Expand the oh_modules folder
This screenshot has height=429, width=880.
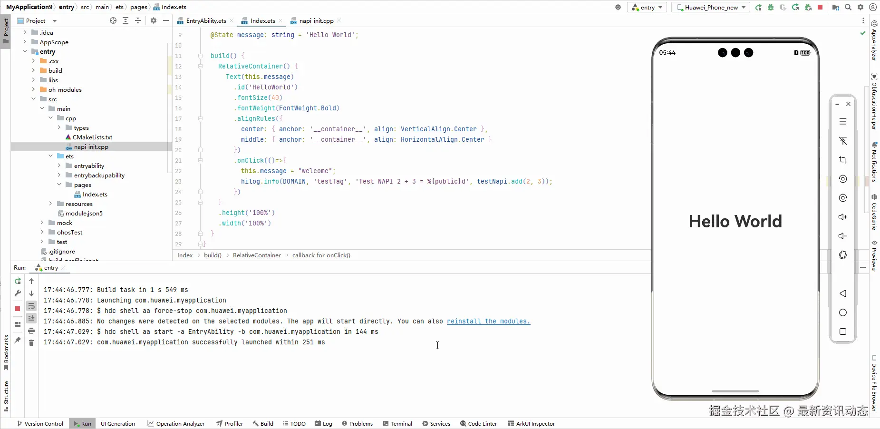33,89
